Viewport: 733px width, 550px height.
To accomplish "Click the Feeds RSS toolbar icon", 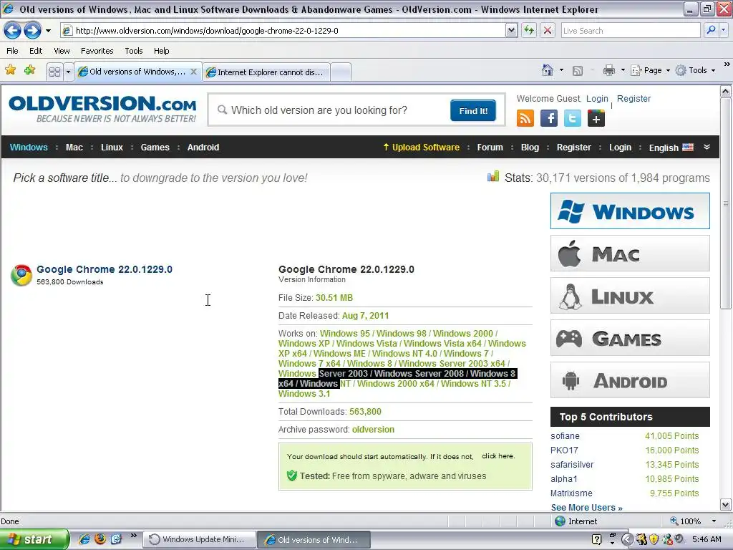I will (578, 71).
